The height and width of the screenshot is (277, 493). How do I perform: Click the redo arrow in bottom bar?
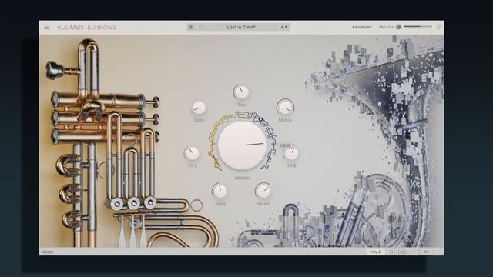pos(410,252)
